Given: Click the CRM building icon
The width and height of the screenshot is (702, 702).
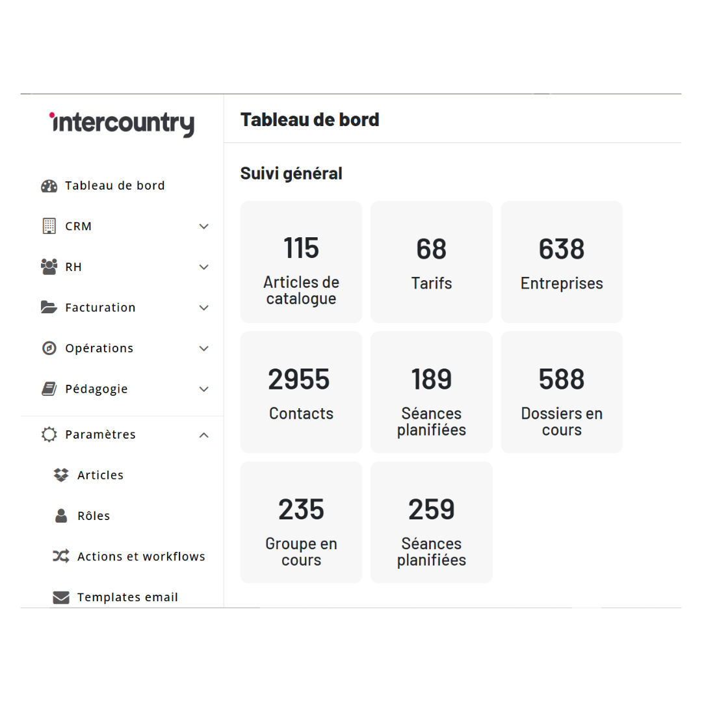Looking at the screenshot, I should pos(49,226).
